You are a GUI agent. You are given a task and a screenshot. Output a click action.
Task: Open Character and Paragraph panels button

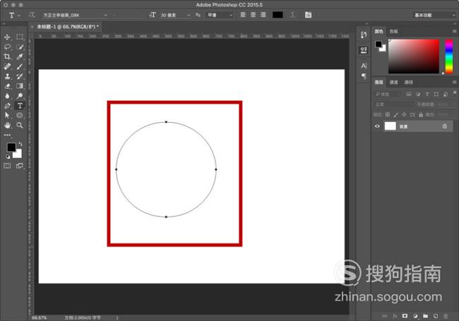tap(309, 15)
